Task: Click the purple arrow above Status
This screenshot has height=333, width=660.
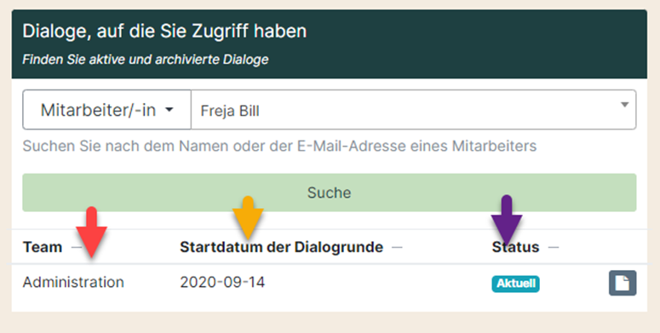Action: tap(507, 221)
